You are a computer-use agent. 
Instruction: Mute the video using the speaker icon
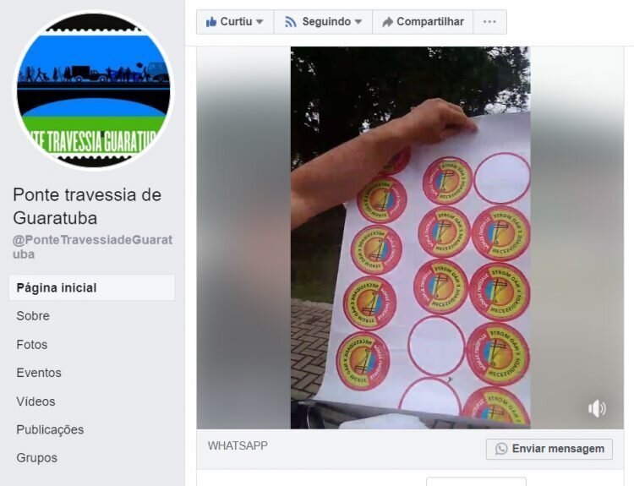coord(597,408)
